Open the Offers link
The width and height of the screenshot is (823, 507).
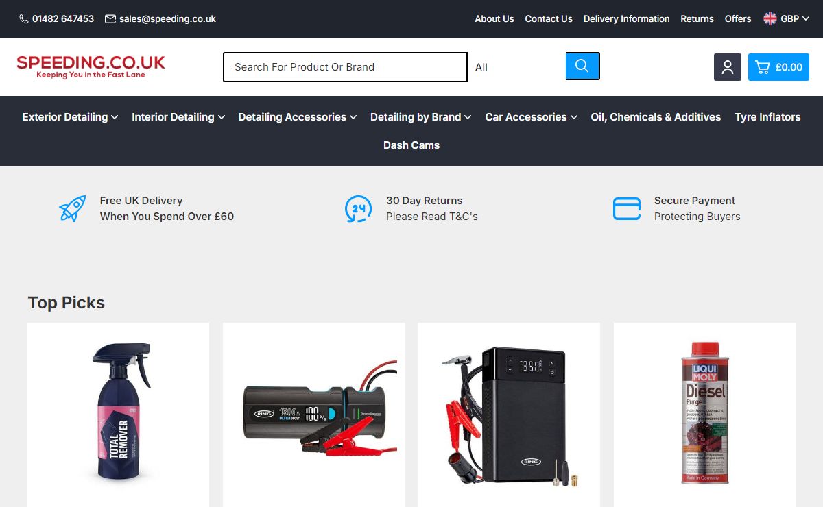point(738,18)
